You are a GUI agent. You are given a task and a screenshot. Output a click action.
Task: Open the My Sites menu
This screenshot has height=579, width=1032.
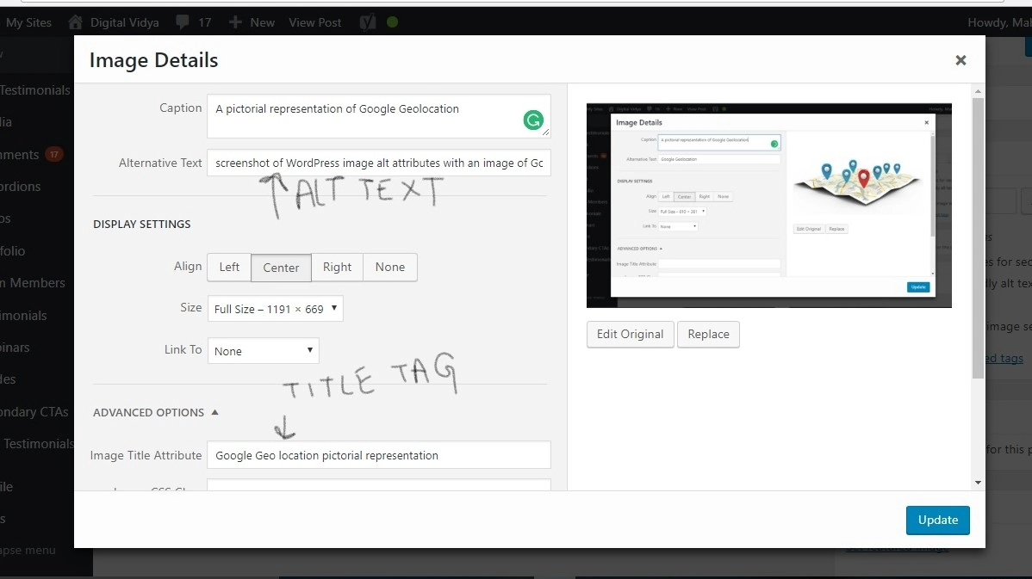pyautogui.click(x=28, y=22)
